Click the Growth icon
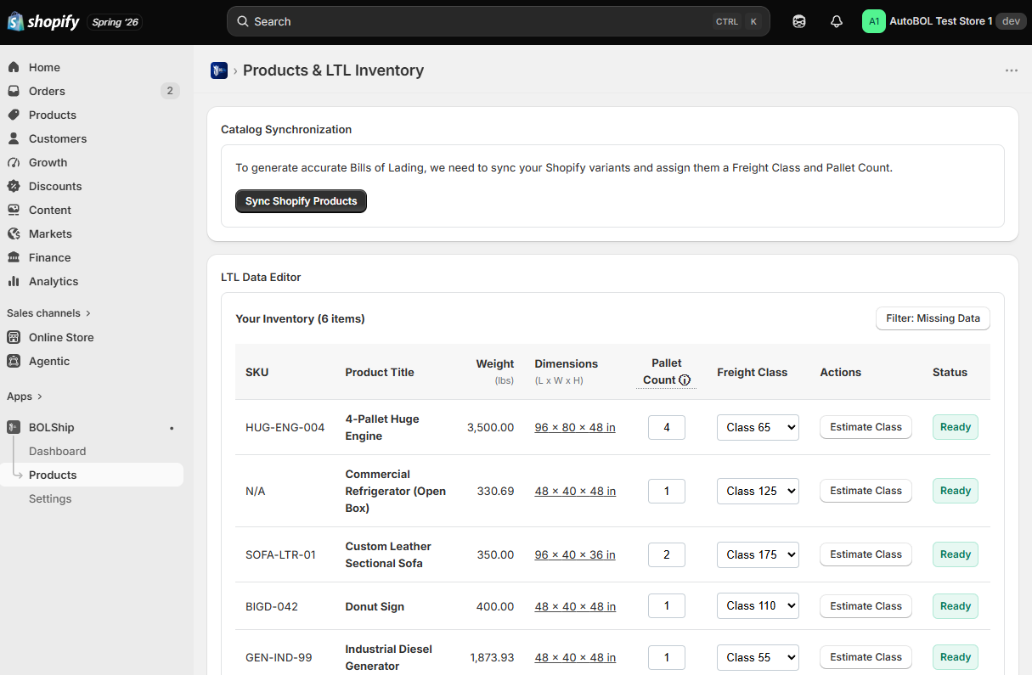The height and width of the screenshot is (675, 1032). click(14, 162)
